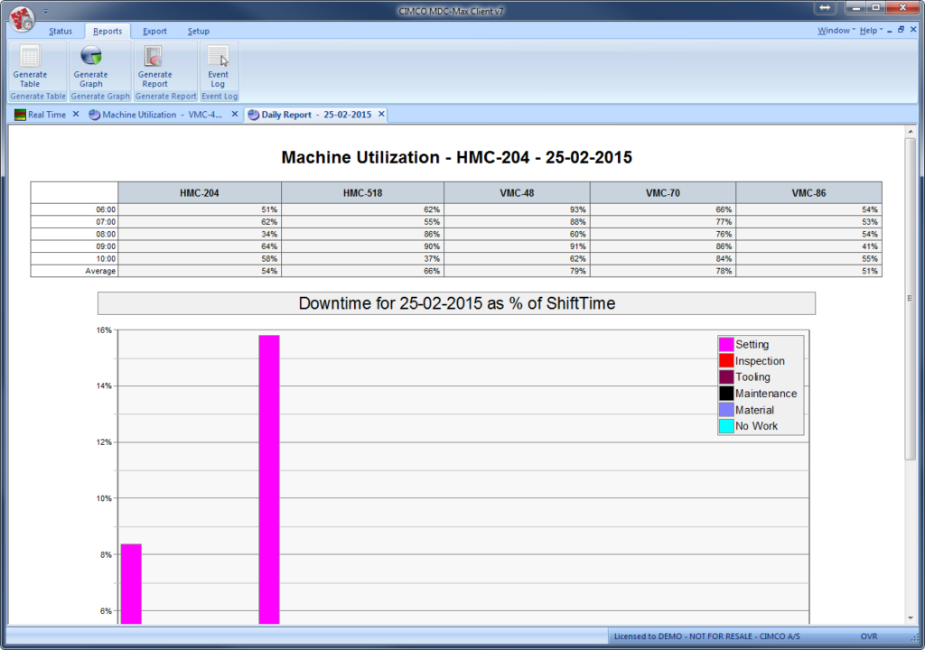Switch to Machine Utilization VMC-4 tab
925x650 pixels.
click(x=163, y=115)
